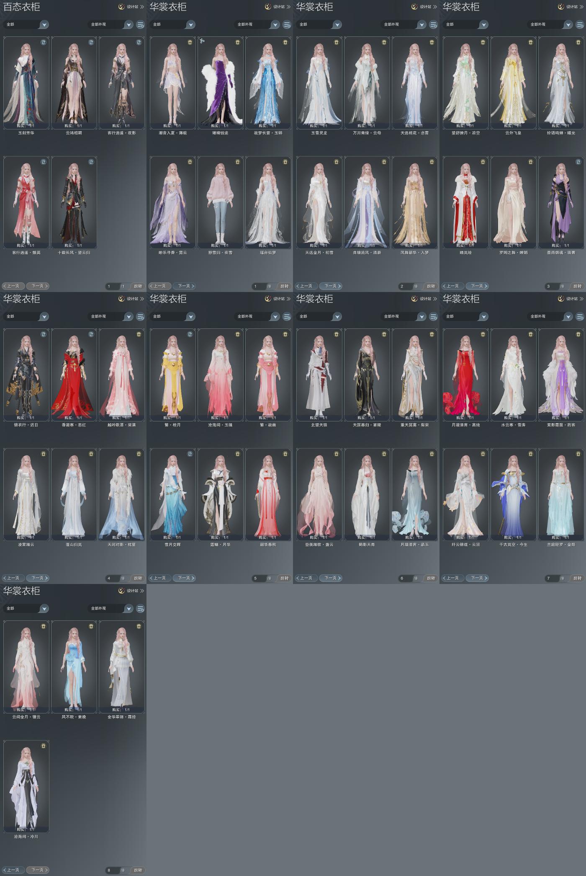Click the page number field on 华裳衣柜 page 7
The height and width of the screenshot is (876, 586).
(x=551, y=579)
